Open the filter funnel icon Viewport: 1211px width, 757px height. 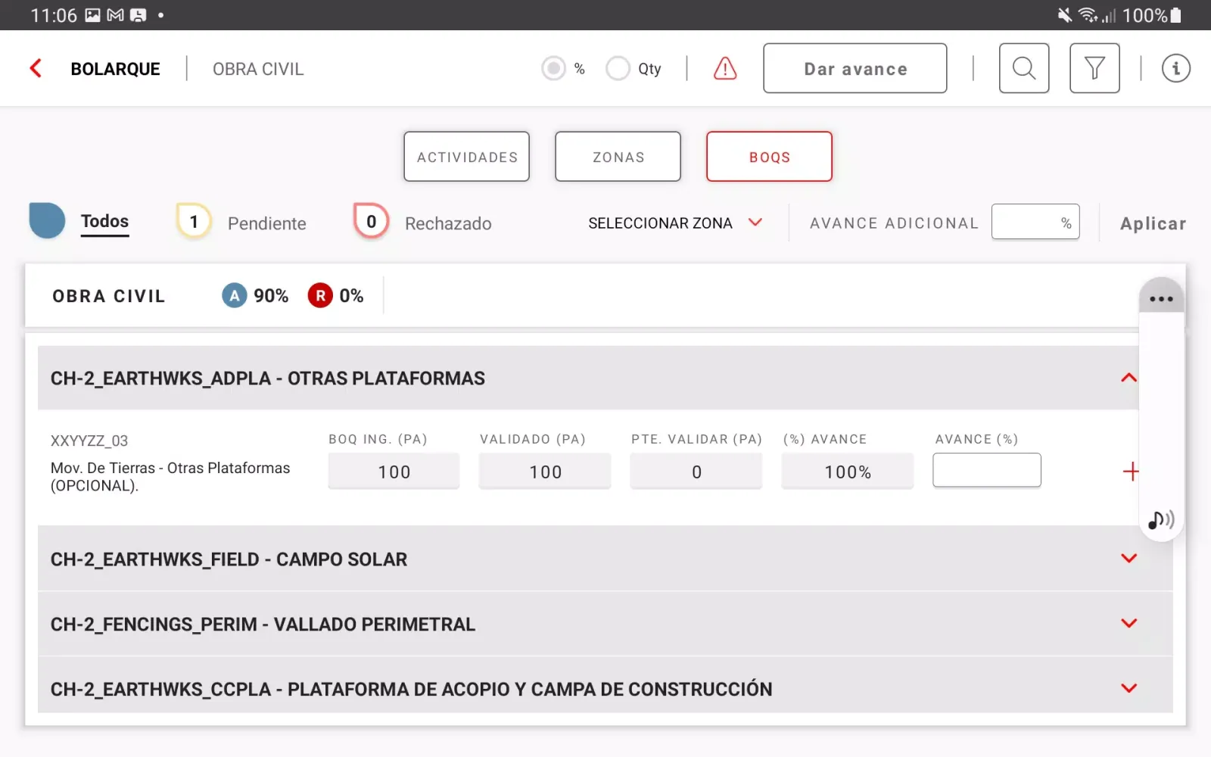(x=1094, y=68)
